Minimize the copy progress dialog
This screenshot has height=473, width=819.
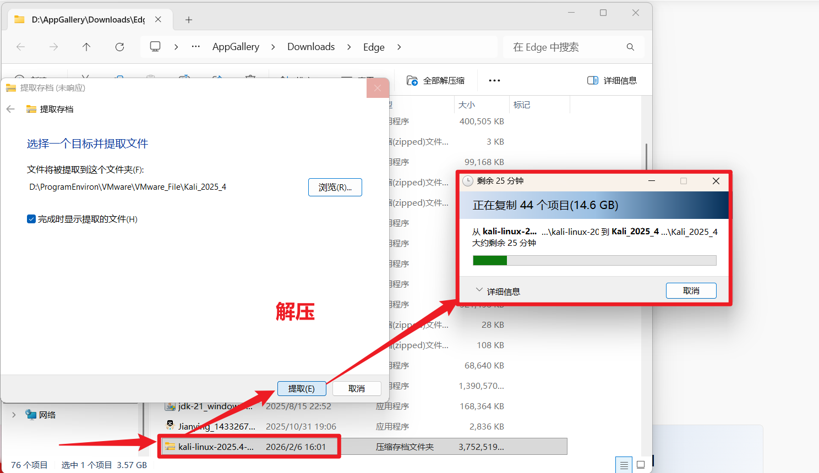(652, 181)
